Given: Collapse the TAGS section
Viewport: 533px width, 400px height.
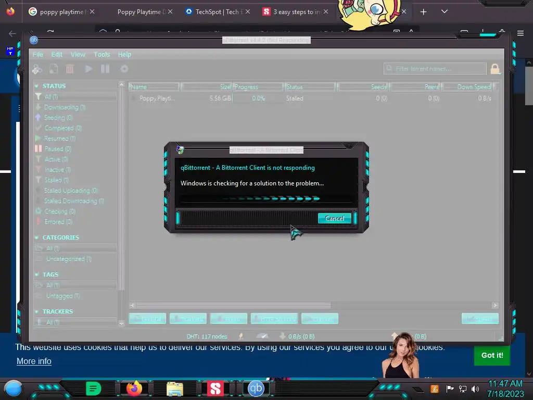Looking at the screenshot, I should 37,274.
